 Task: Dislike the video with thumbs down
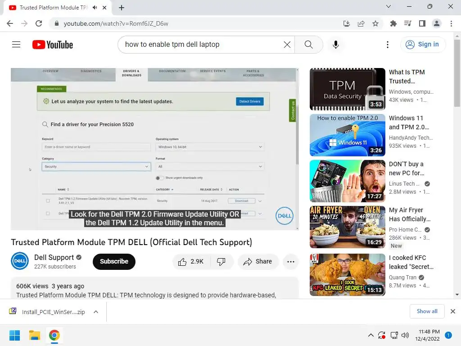[x=221, y=262]
